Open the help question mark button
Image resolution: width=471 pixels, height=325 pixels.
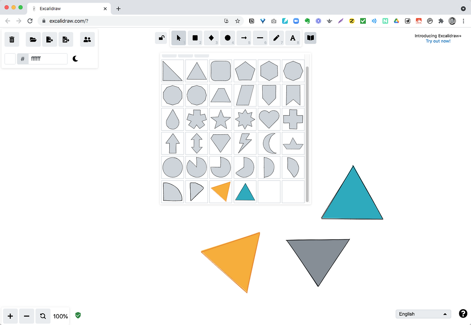[x=463, y=314]
